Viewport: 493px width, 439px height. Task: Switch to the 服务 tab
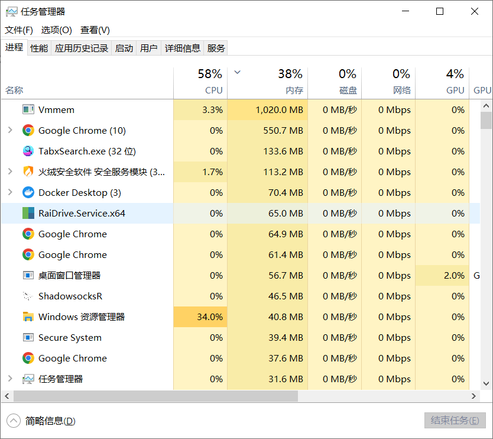click(216, 48)
